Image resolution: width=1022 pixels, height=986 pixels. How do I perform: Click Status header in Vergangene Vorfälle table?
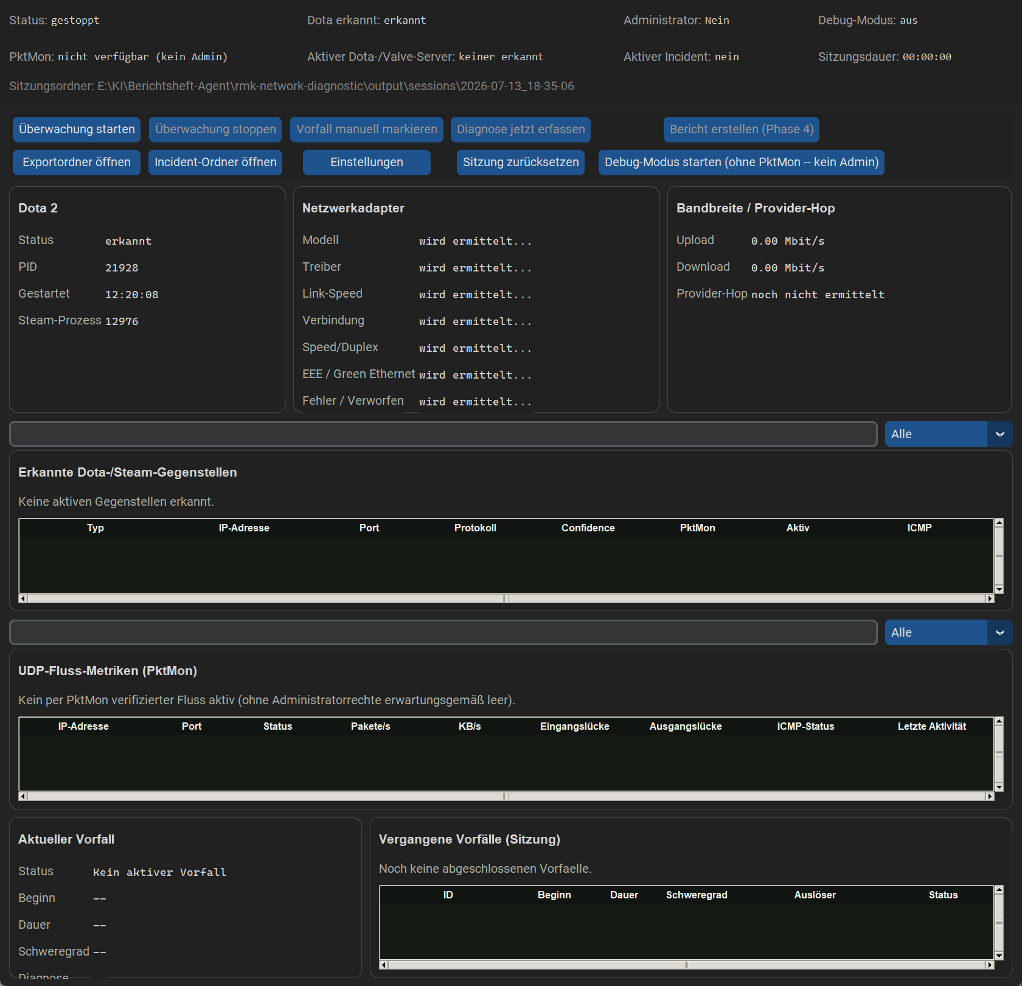click(x=943, y=895)
